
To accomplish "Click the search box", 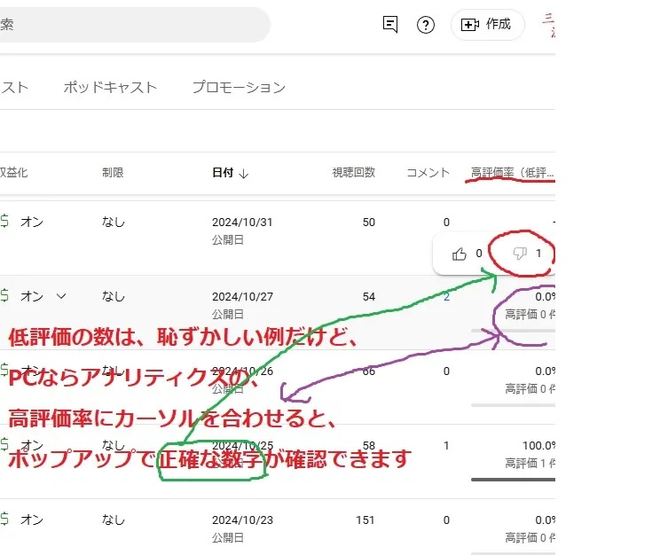I will pyautogui.click(x=135, y=25).
